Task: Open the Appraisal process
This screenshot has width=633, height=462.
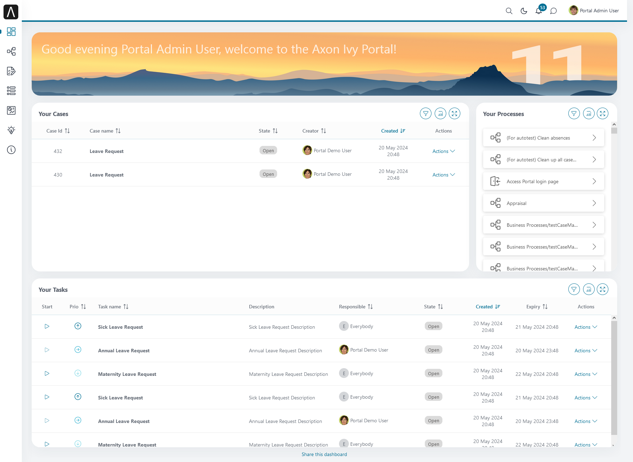Action: point(543,203)
